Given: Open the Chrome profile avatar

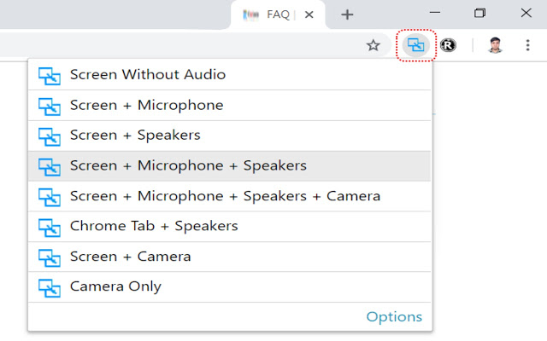Looking at the screenshot, I should tap(496, 45).
